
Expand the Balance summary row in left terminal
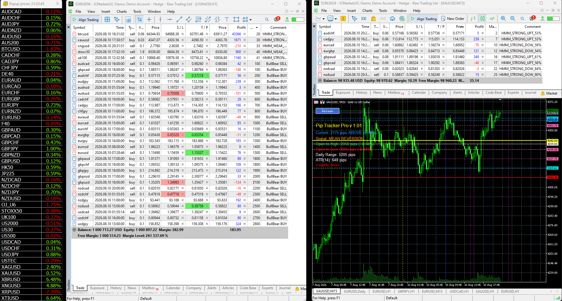[x=74, y=230]
